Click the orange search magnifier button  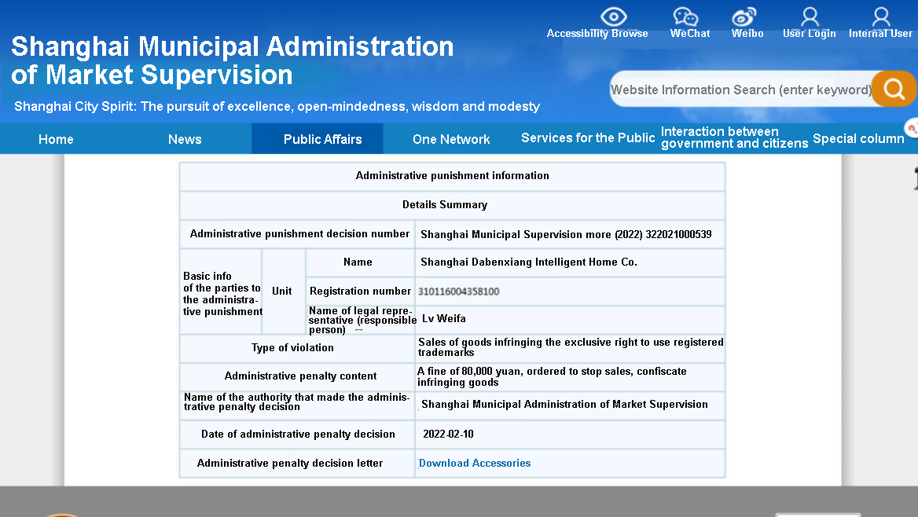(x=893, y=89)
